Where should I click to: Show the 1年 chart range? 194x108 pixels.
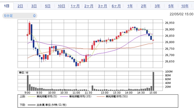(x=130, y=6)
